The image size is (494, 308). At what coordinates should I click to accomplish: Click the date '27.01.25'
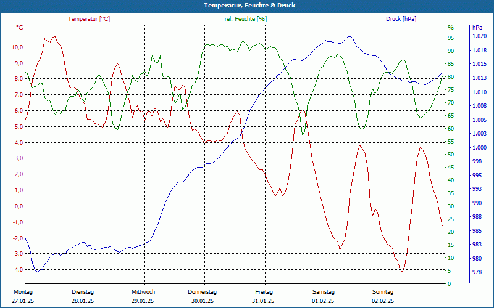click(x=23, y=301)
